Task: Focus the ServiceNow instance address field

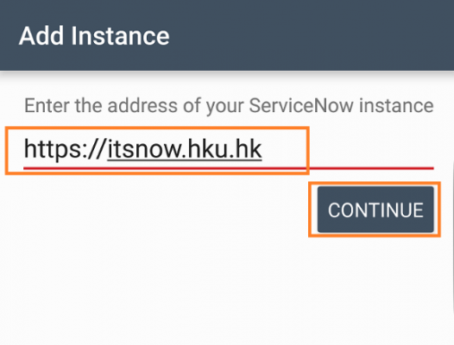Action: click(229, 150)
